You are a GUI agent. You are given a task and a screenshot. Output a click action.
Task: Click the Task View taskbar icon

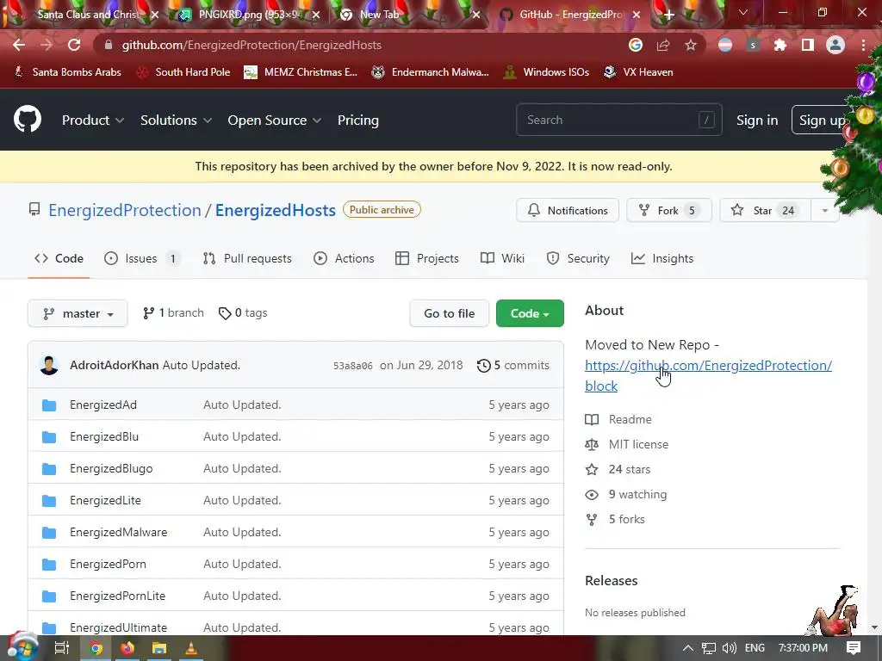click(61, 649)
